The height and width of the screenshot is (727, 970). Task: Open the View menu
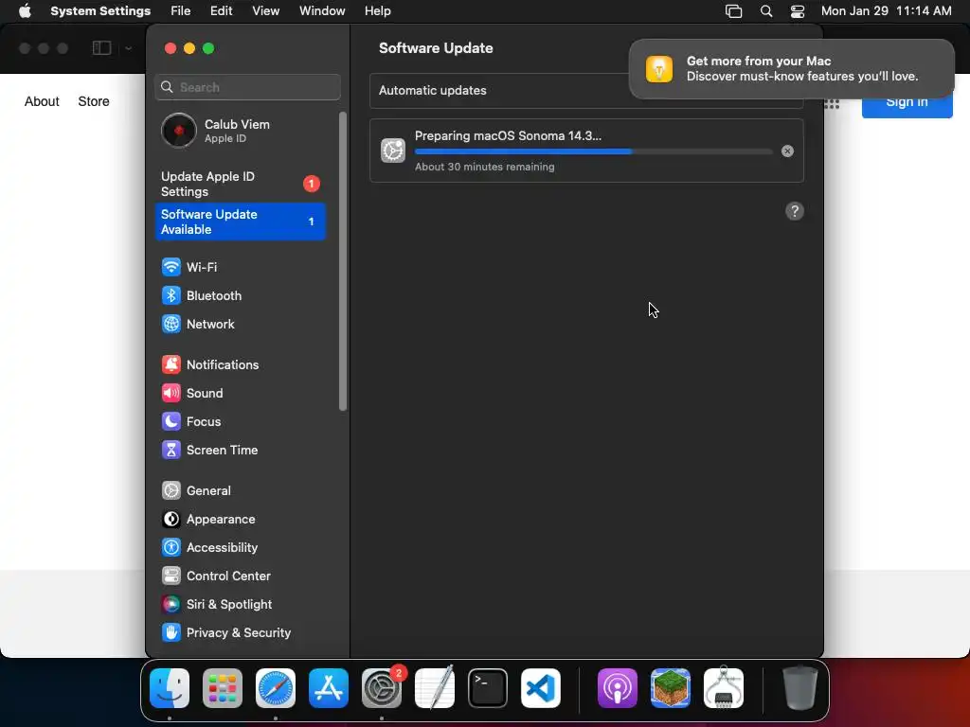click(265, 11)
